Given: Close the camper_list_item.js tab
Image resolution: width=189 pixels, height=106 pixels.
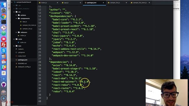Looking at the screenshot, I should 149,3.
